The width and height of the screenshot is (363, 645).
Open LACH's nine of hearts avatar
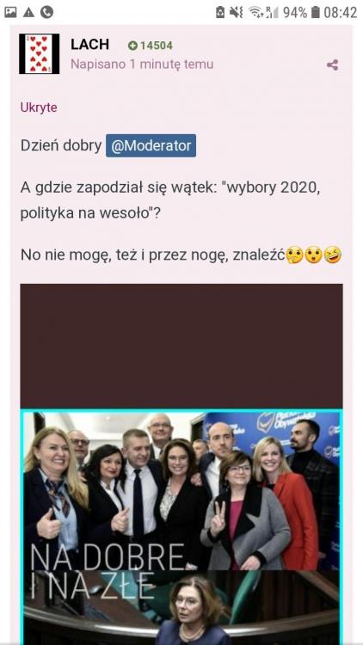[39, 54]
